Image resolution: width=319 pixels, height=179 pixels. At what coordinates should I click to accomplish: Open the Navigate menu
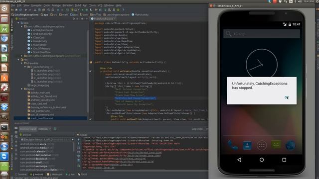pos(36,5)
